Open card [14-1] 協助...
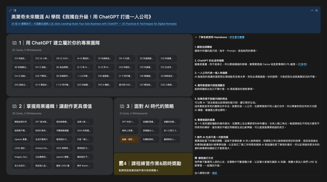Image resolution: width=327 pixels, height=182 pixels. (x=42, y=67)
